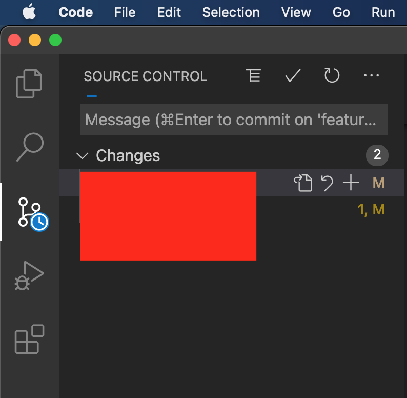Open the Search view in activity bar

pyautogui.click(x=30, y=147)
